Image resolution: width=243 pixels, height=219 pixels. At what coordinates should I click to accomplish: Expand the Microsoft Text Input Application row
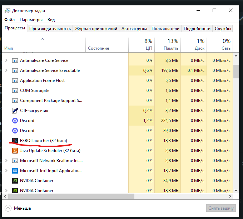click(x=6, y=171)
